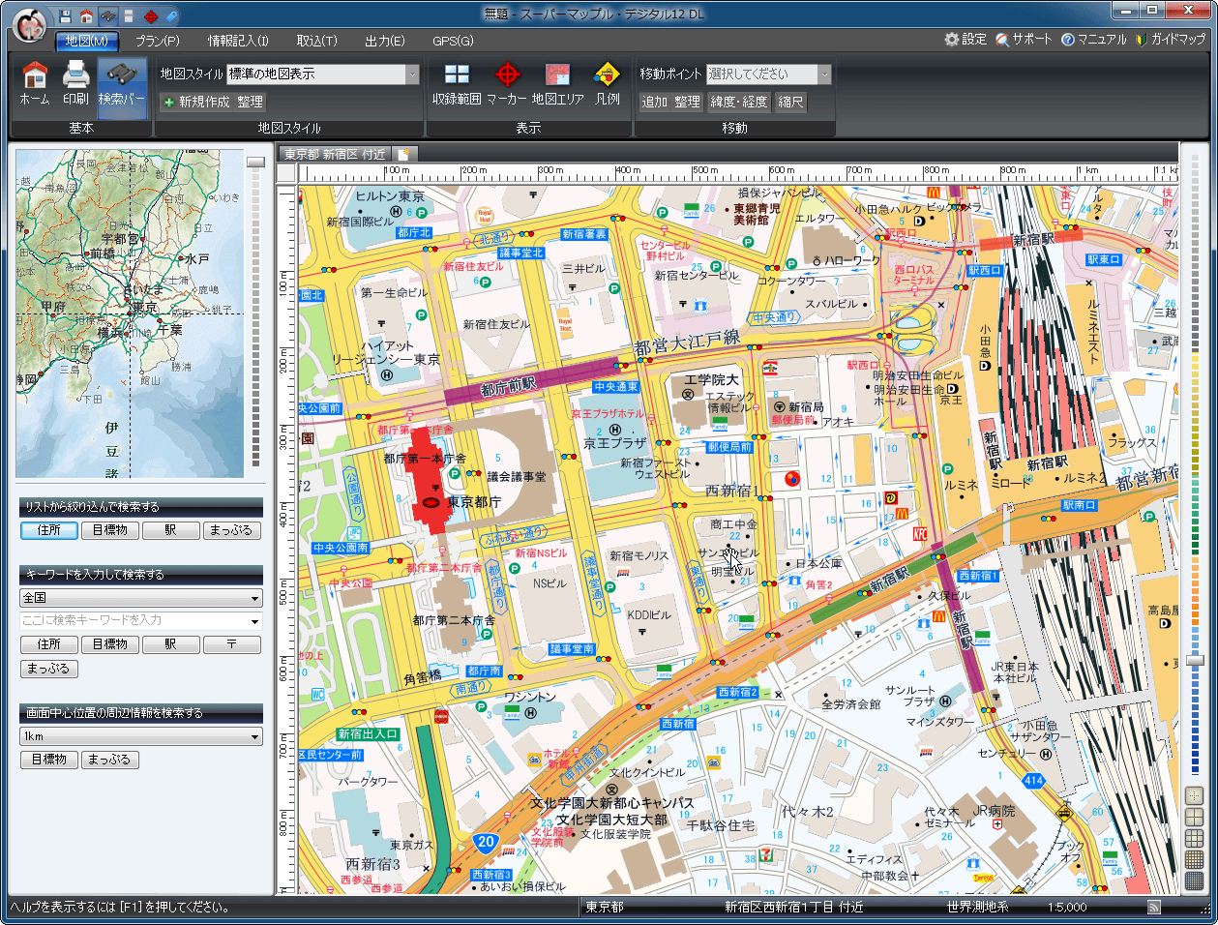The width and height of the screenshot is (1218, 925).
Task: Open サポート support link
Action: click(x=1024, y=40)
